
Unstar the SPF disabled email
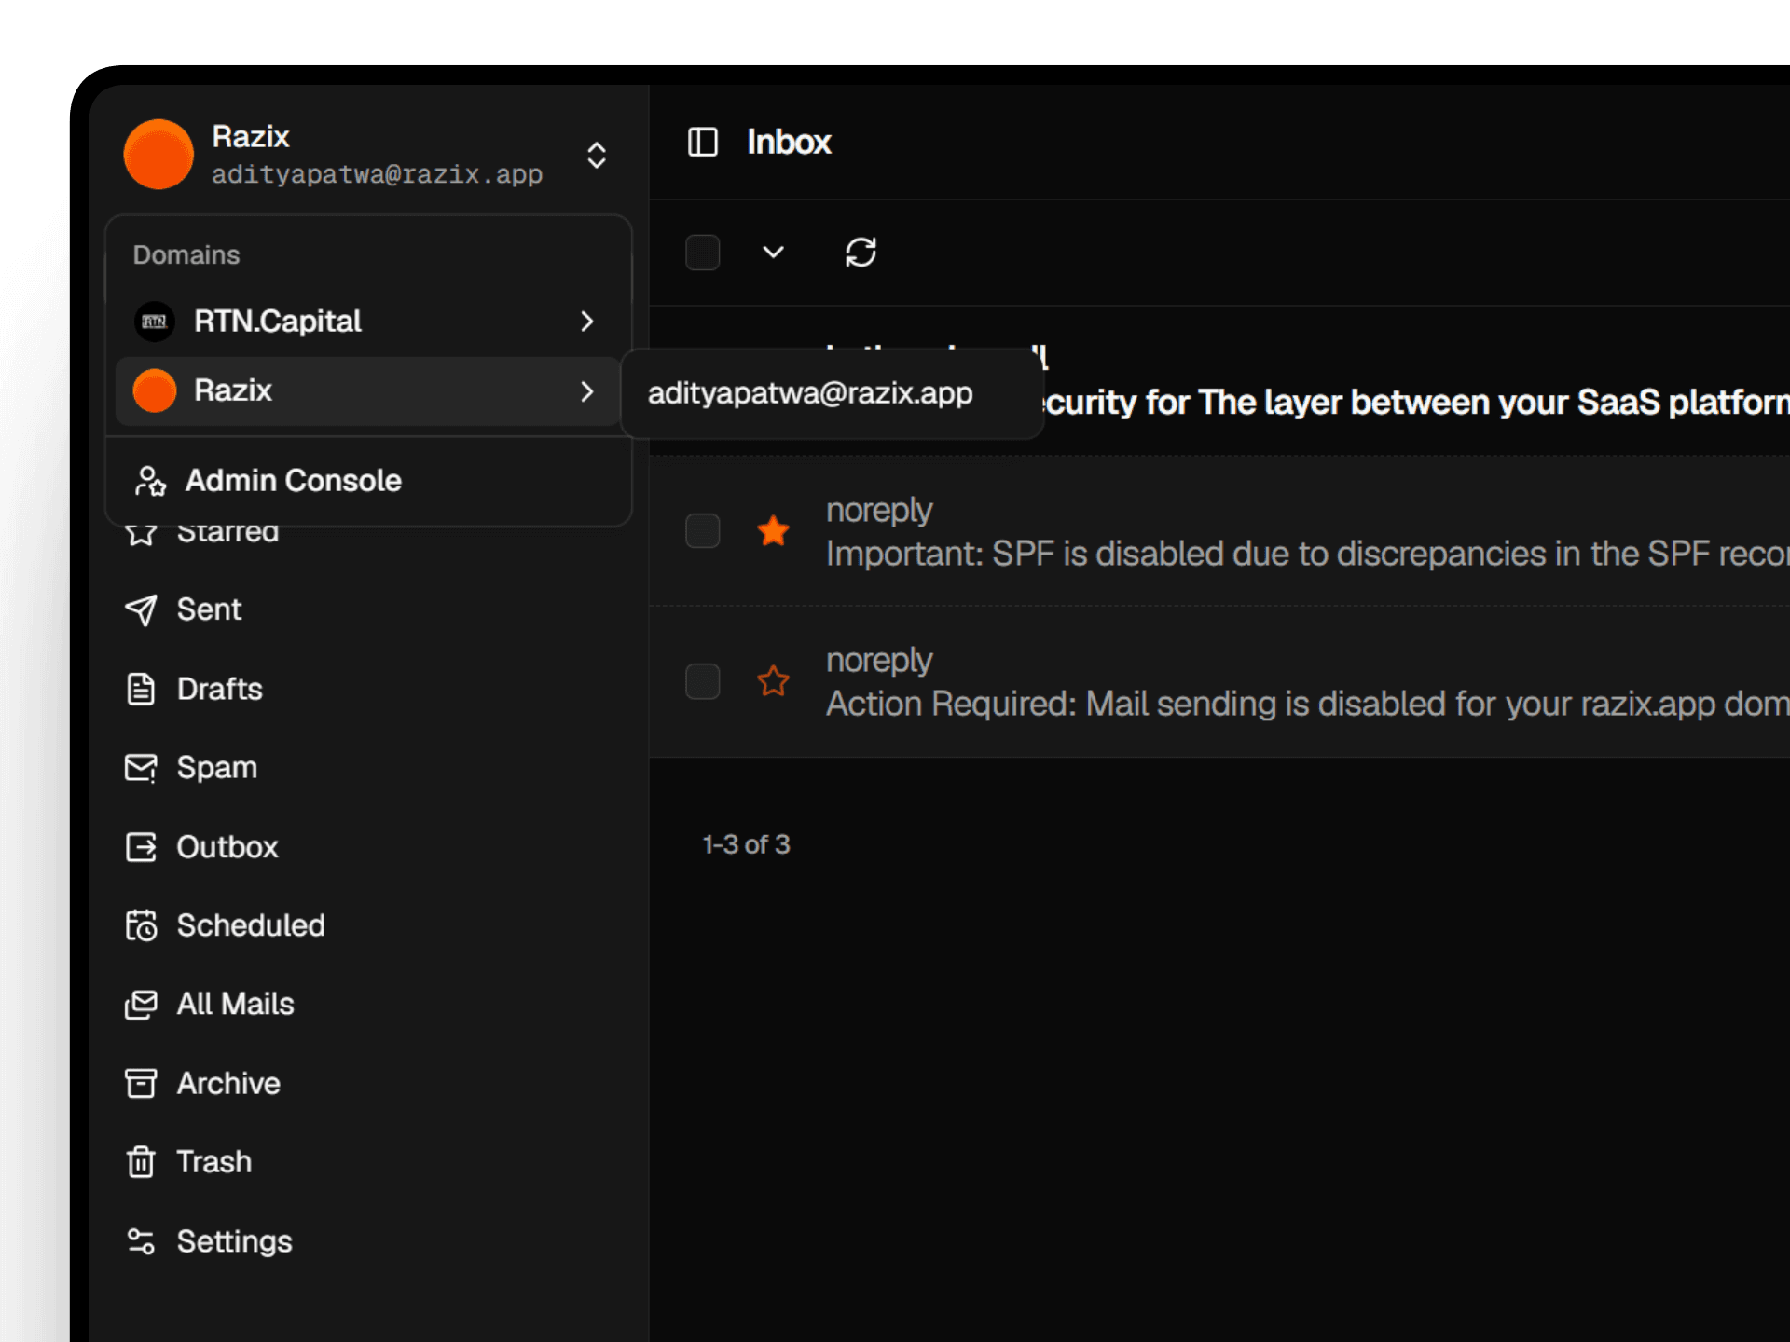(773, 531)
